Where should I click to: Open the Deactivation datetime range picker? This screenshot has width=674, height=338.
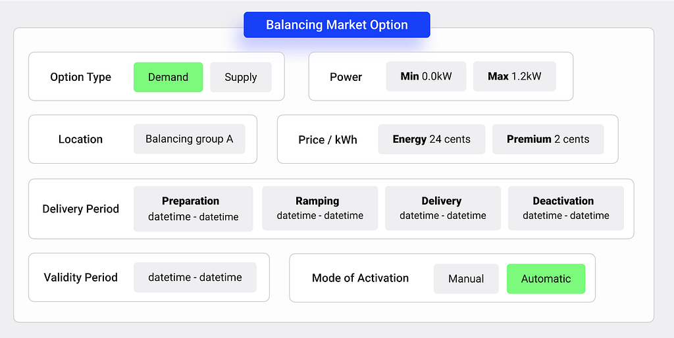click(565, 208)
